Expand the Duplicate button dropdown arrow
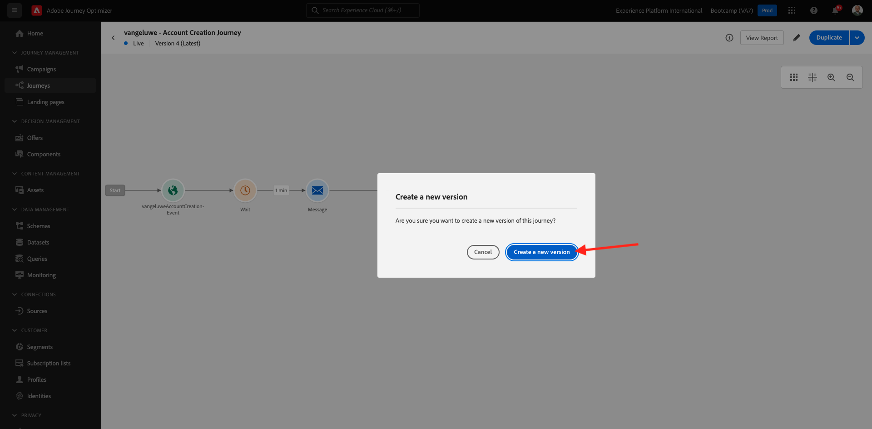This screenshot has width=872, height=429. [857, 38]
